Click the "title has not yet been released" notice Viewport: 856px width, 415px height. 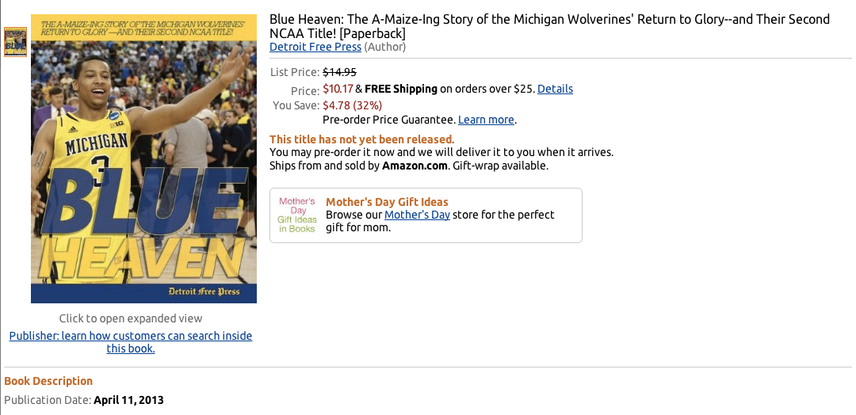tap(362, 139)
